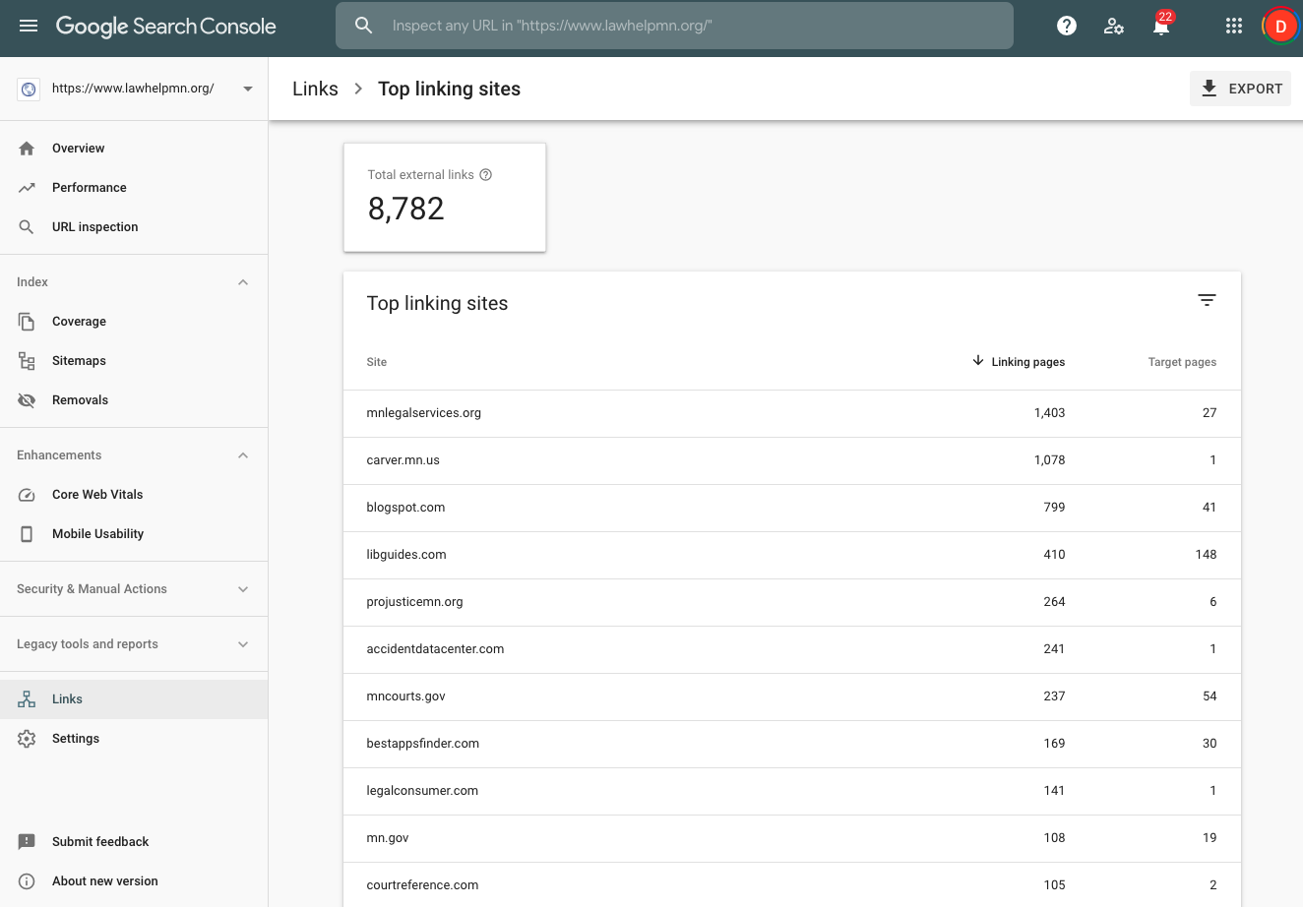The image size is (1303, 907).
Task: Click the Site column header
Action: [376, 362]
